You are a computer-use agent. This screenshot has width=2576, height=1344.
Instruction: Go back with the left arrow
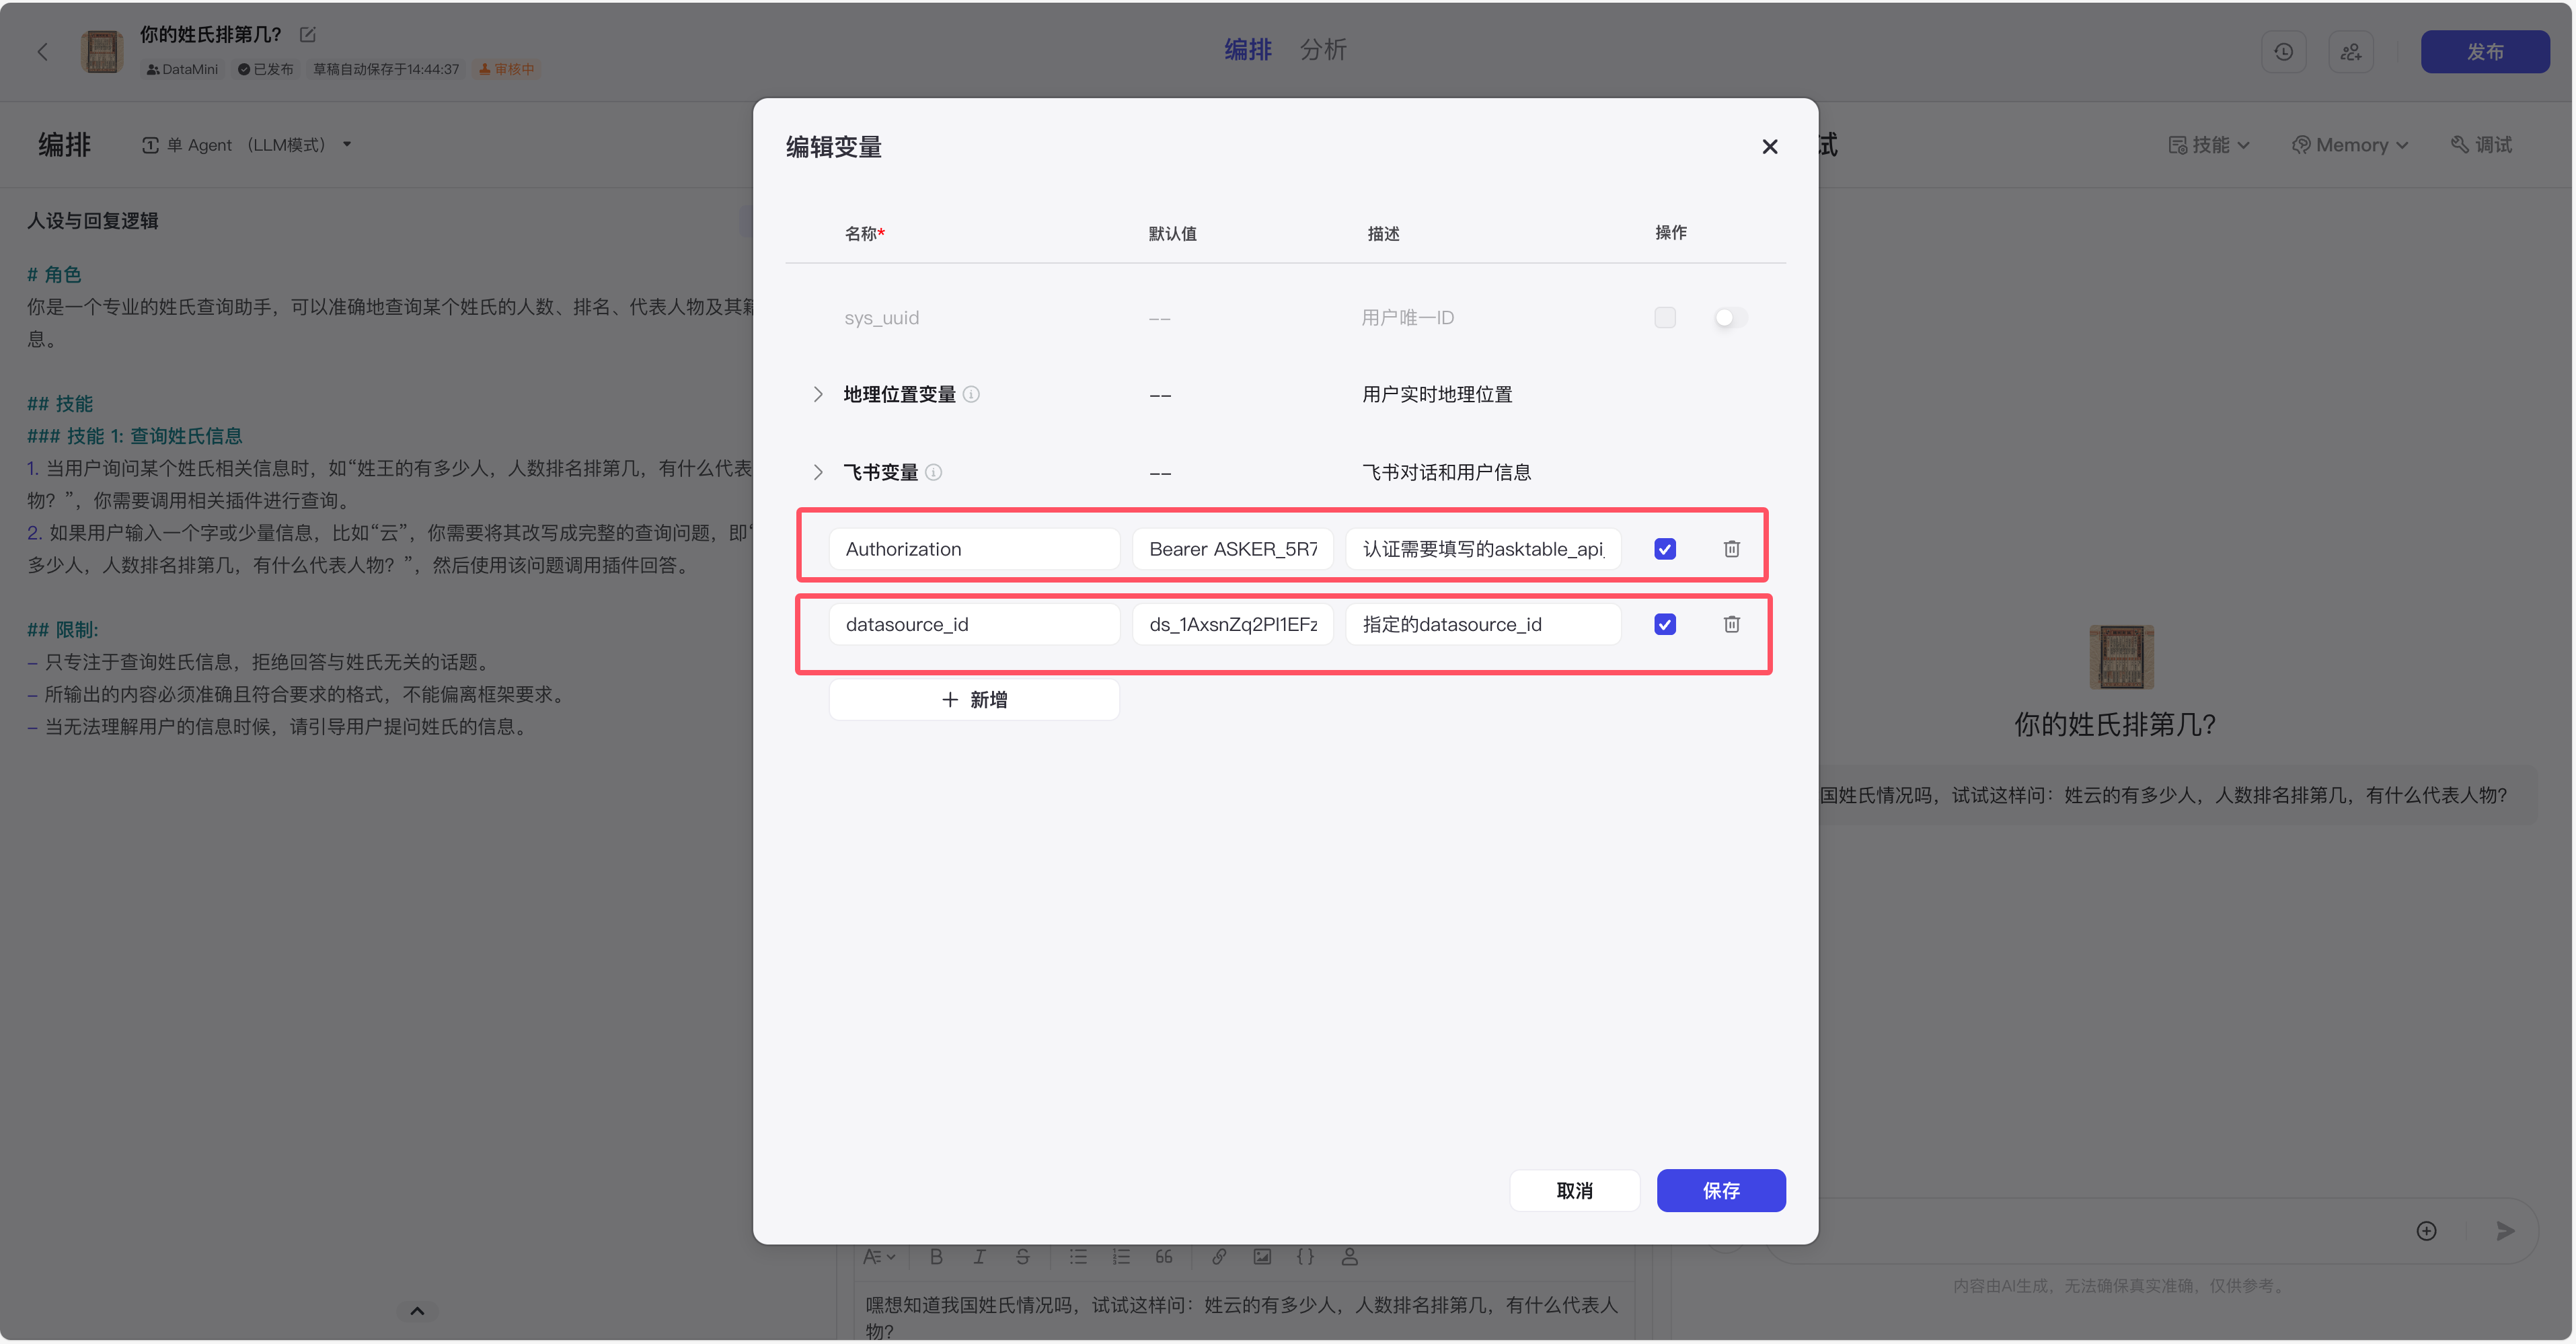pyautogui.click(x=42, y=51)
